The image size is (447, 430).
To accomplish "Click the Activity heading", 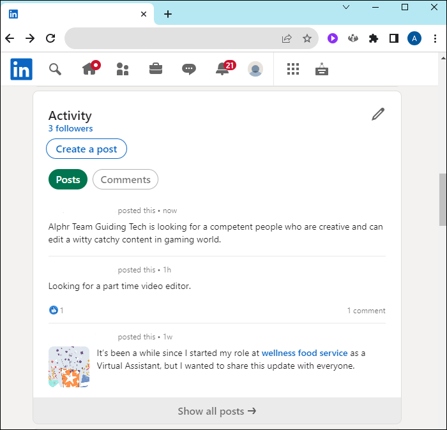I will (x=70, y=115).
